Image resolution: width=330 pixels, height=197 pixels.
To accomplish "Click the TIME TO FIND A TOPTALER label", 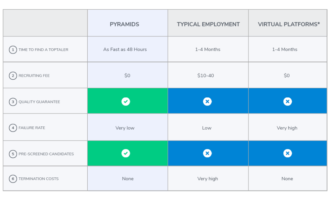I will click(x=44, y=50).
